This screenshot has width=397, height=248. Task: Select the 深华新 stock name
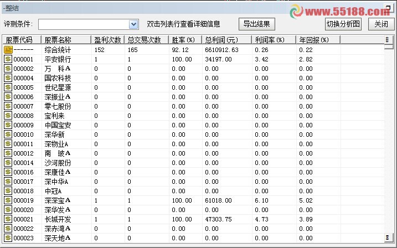click(54, 135)
